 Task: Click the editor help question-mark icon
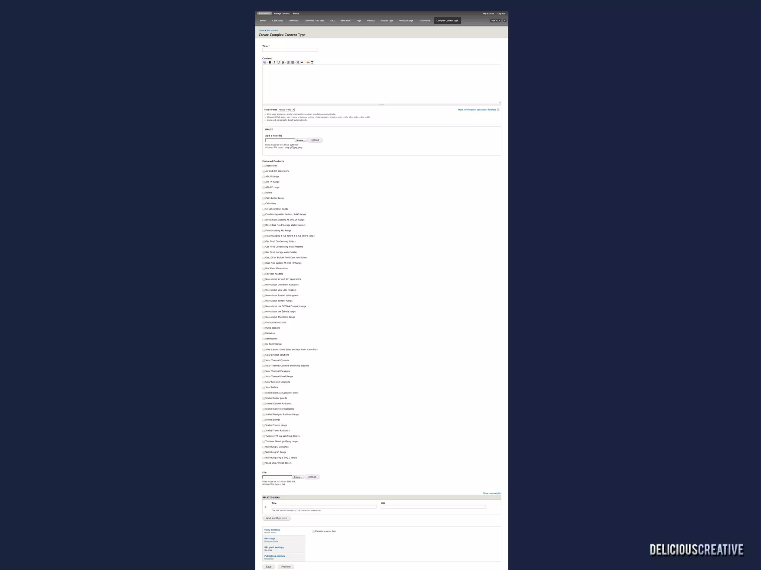pos(312,62)
